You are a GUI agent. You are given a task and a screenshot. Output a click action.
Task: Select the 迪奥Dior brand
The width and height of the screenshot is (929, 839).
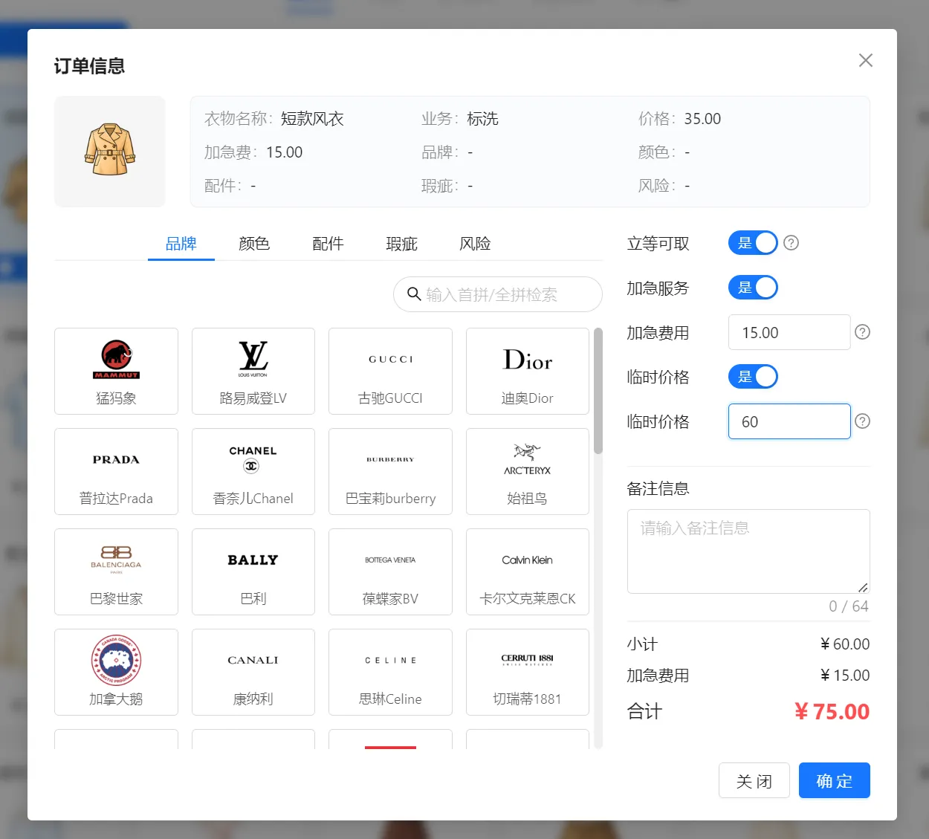click(x=528, y=371)
